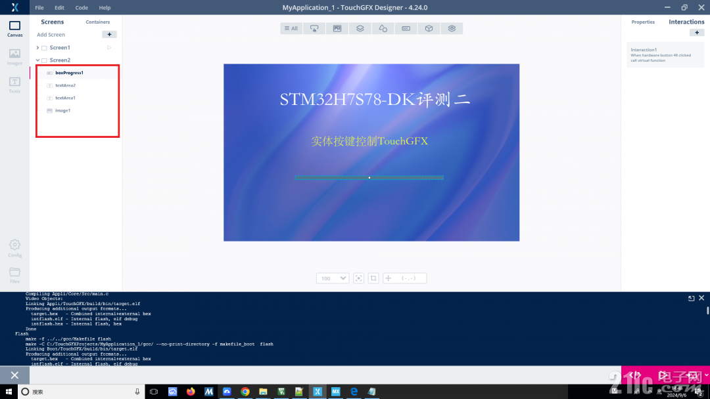Show All widget categories
710x399 pixels.
(291, 28)
